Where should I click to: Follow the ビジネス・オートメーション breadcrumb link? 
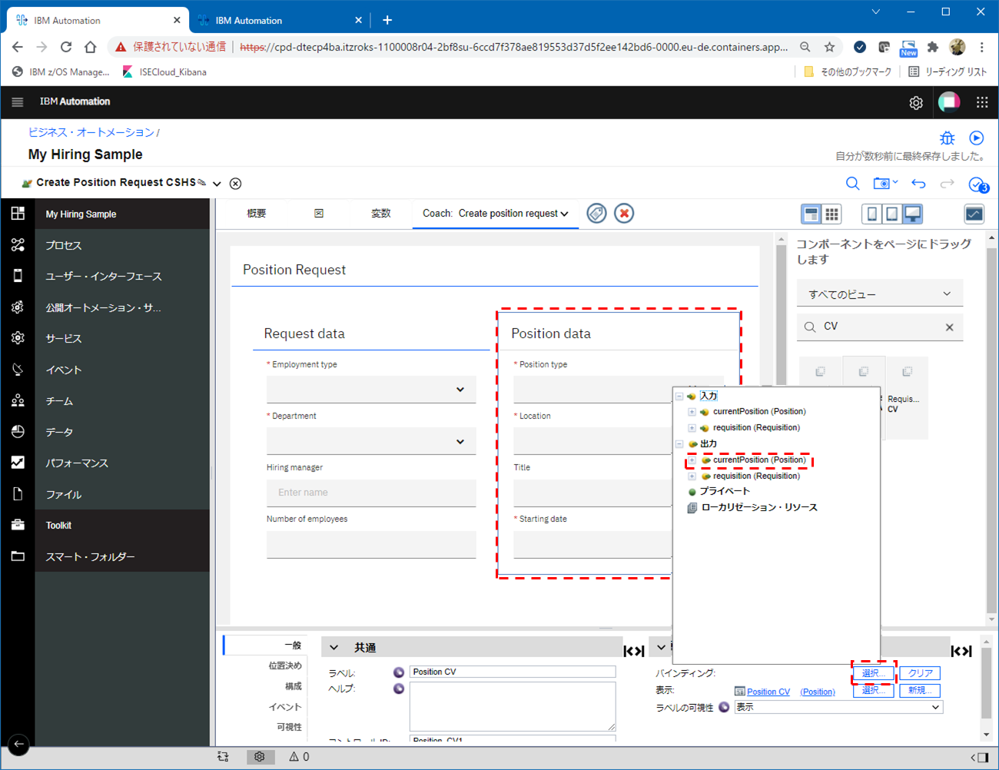(91, 132)
